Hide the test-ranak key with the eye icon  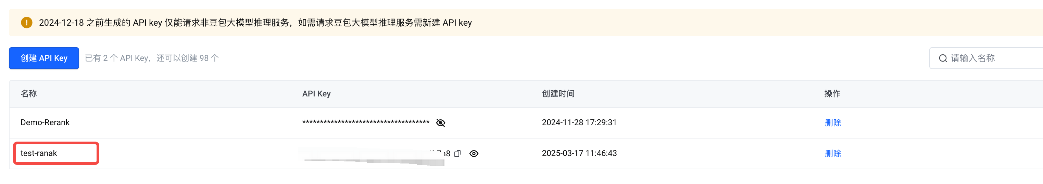click(x=474, y=154)
